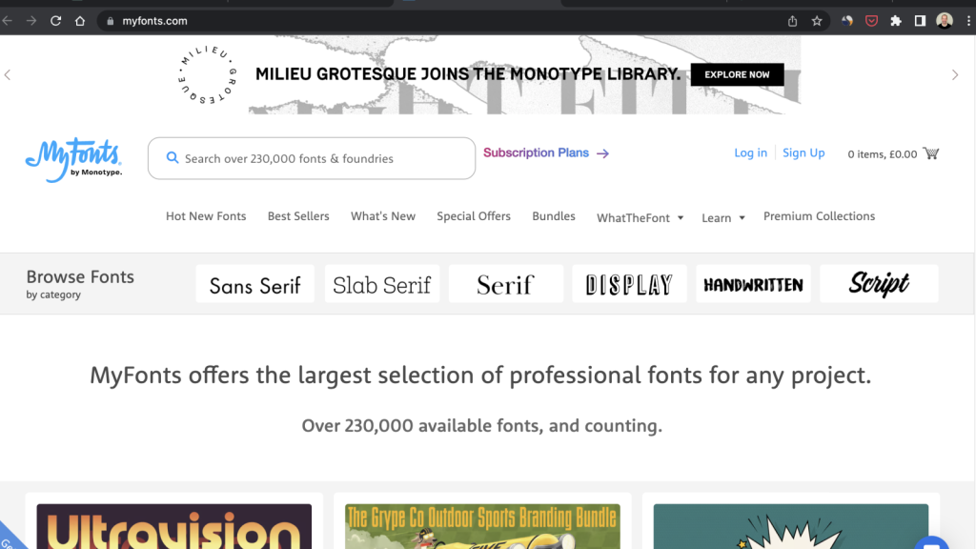Open the shopping cart basket icon

click(x=930, y=153)
